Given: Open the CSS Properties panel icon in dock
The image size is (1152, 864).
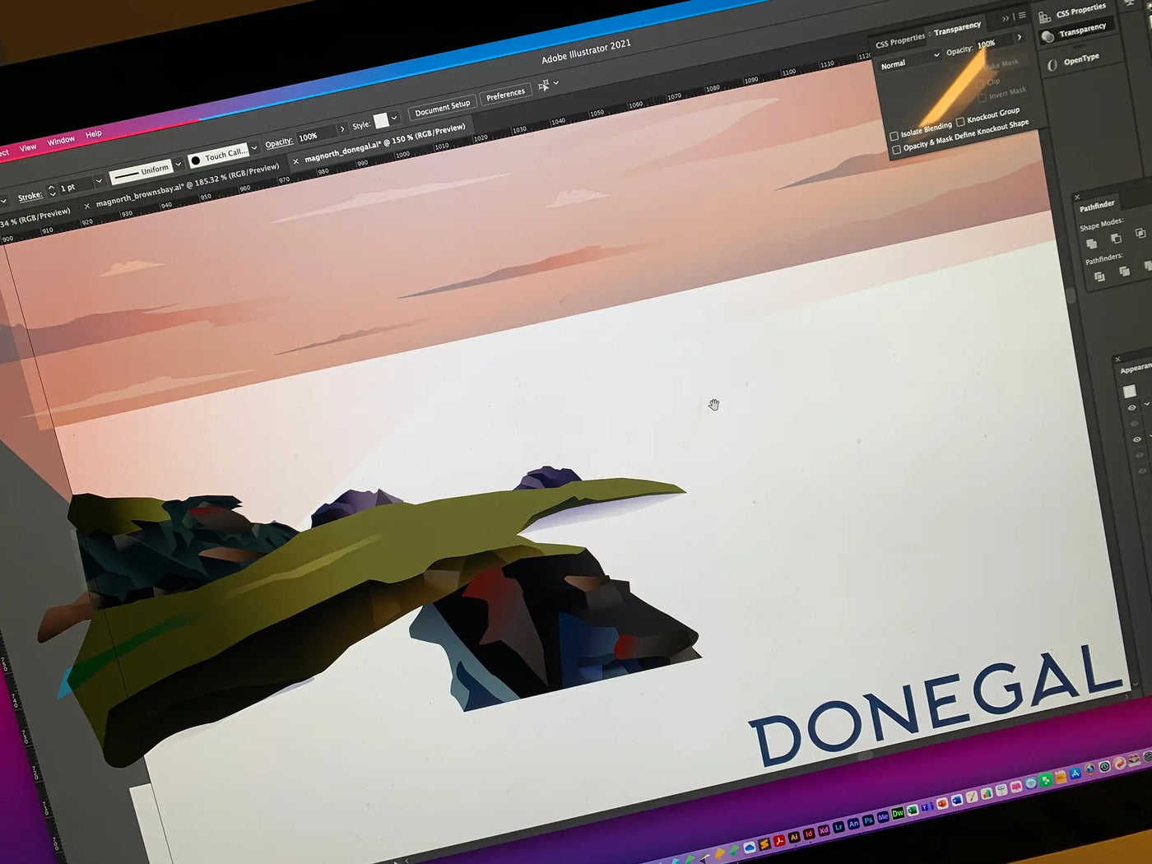Looking at the screenshot, I should click(x=1044, y=16).
